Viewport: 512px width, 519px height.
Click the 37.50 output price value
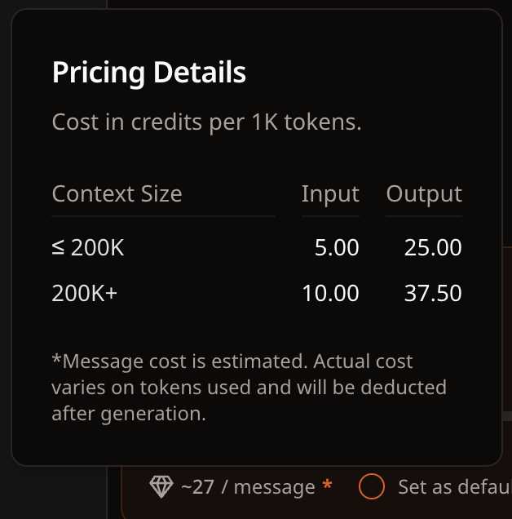[x=433, y=293]
